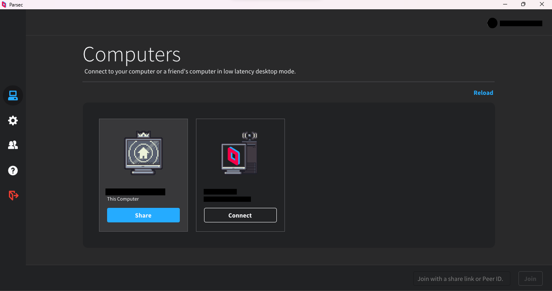This screenshot has height=291, width=552.
Task: Click the share link or Peer ID input field
Action: [461, 278]
